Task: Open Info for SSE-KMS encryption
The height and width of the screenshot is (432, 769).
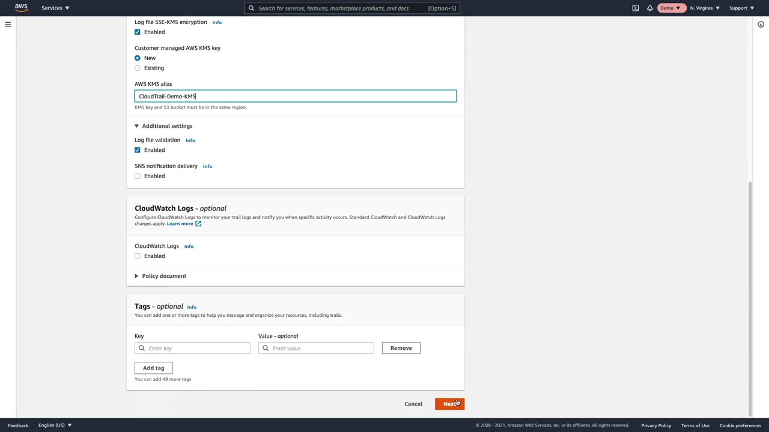Action: (x=217, y=22)
